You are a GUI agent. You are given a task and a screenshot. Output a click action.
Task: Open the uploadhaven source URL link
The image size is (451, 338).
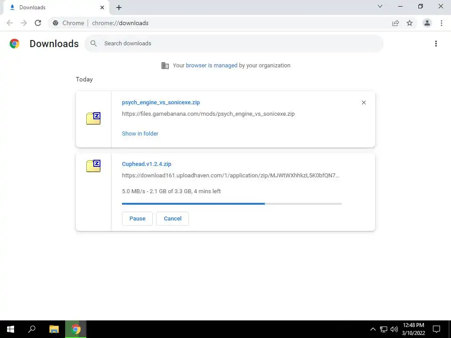231,175
